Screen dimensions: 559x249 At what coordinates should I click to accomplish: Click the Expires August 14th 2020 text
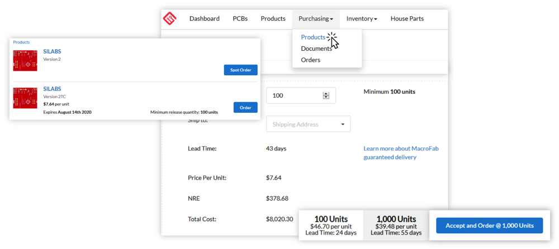click(68, 112)
